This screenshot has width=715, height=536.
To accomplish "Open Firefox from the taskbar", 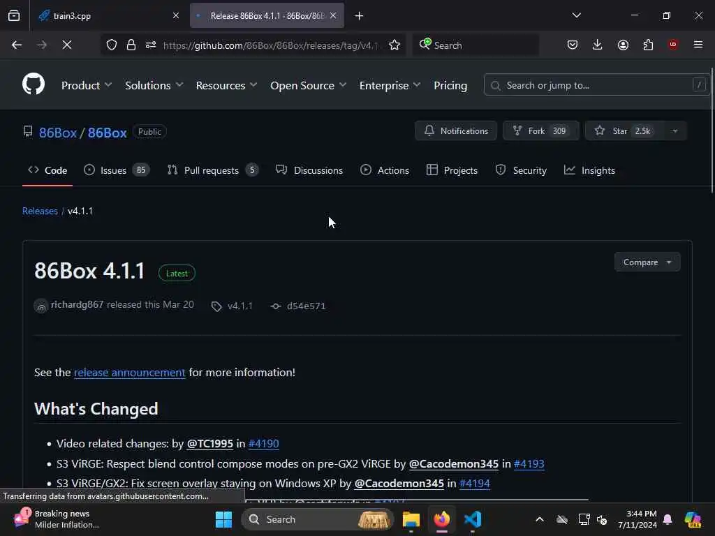I will click(442, 519).
